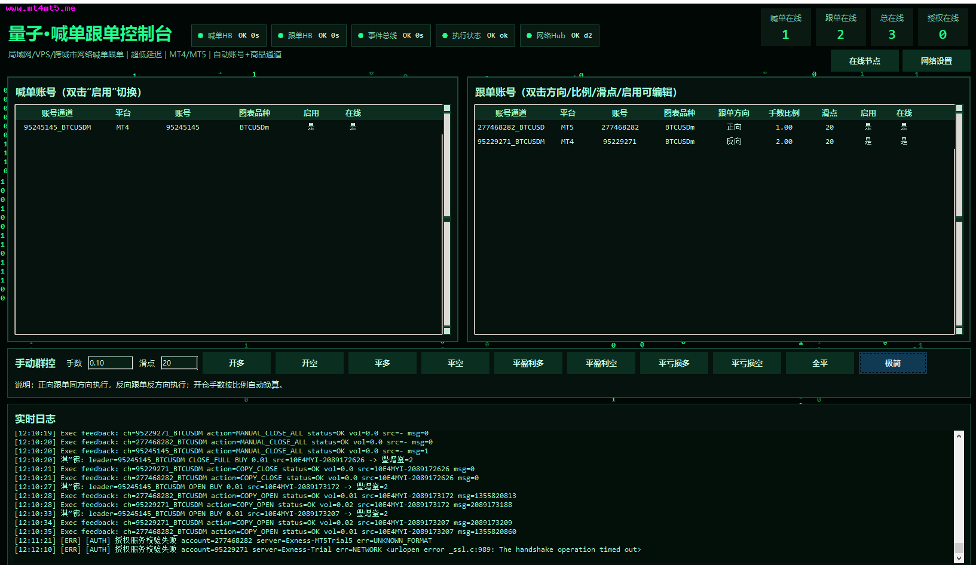Open the 在线节点 tab
This screenshot has height=565, width=976.
click(864, 61)
